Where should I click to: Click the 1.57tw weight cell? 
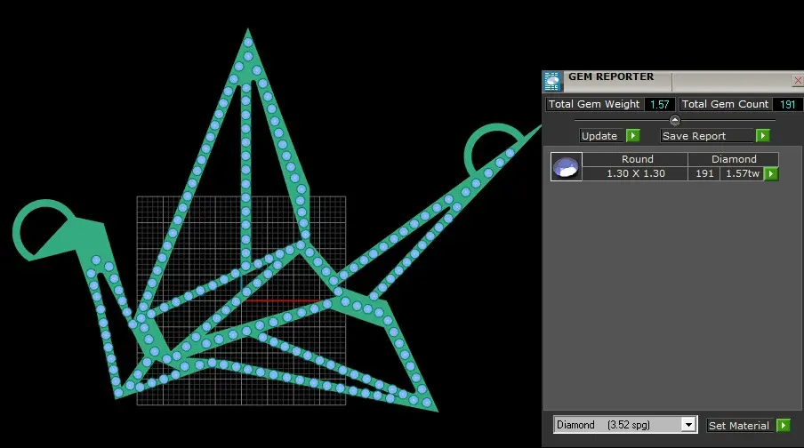tap(743, 173)
